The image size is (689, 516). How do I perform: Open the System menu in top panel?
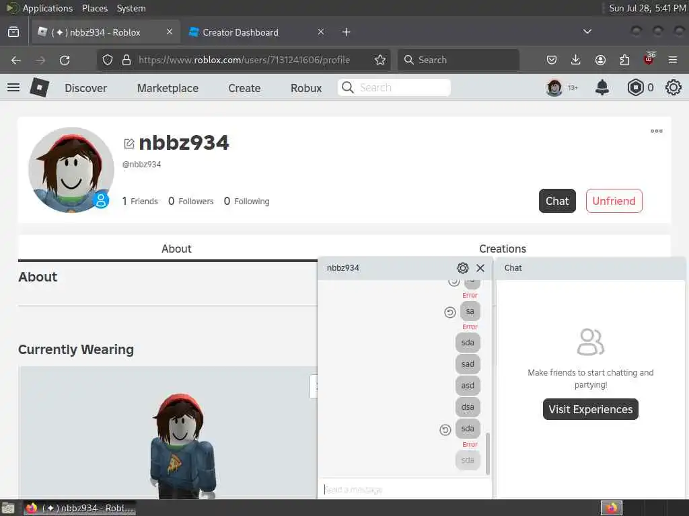pyautogui.click(x=131, y=8)
